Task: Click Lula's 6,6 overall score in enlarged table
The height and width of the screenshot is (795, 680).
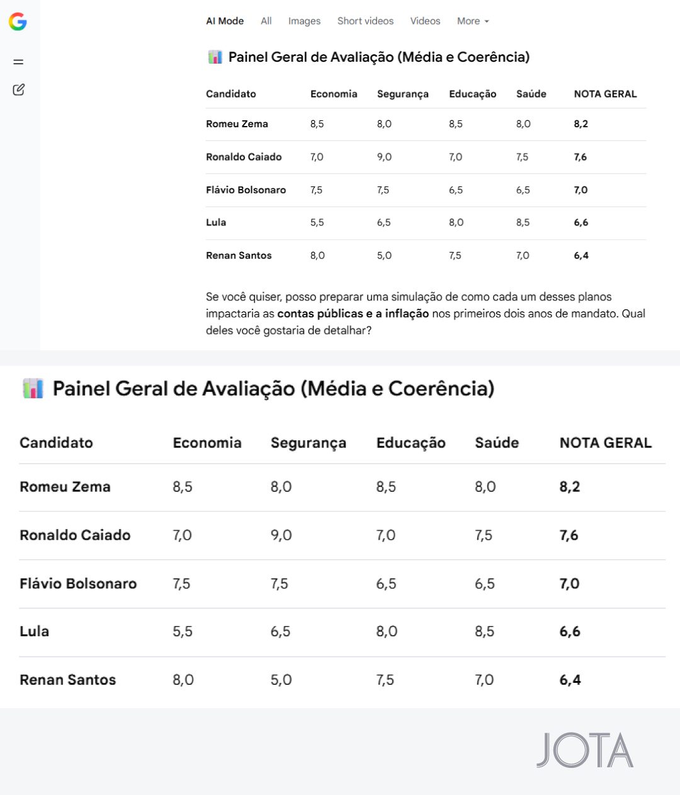Action: coord(570,631)
